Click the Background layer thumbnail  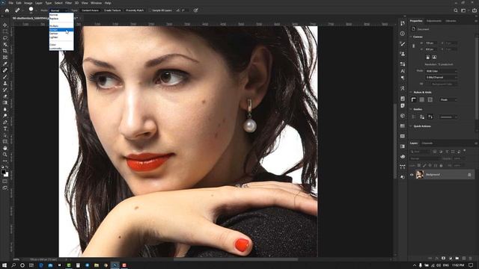tap(420, 175)
